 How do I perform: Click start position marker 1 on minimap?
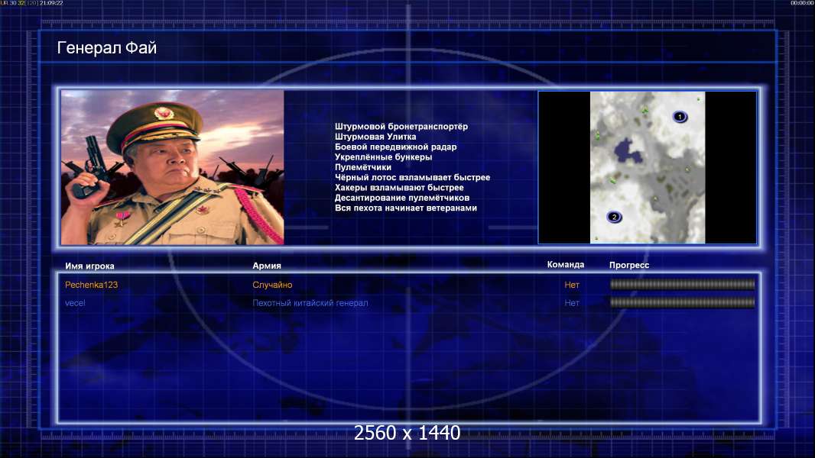(680, 117)
